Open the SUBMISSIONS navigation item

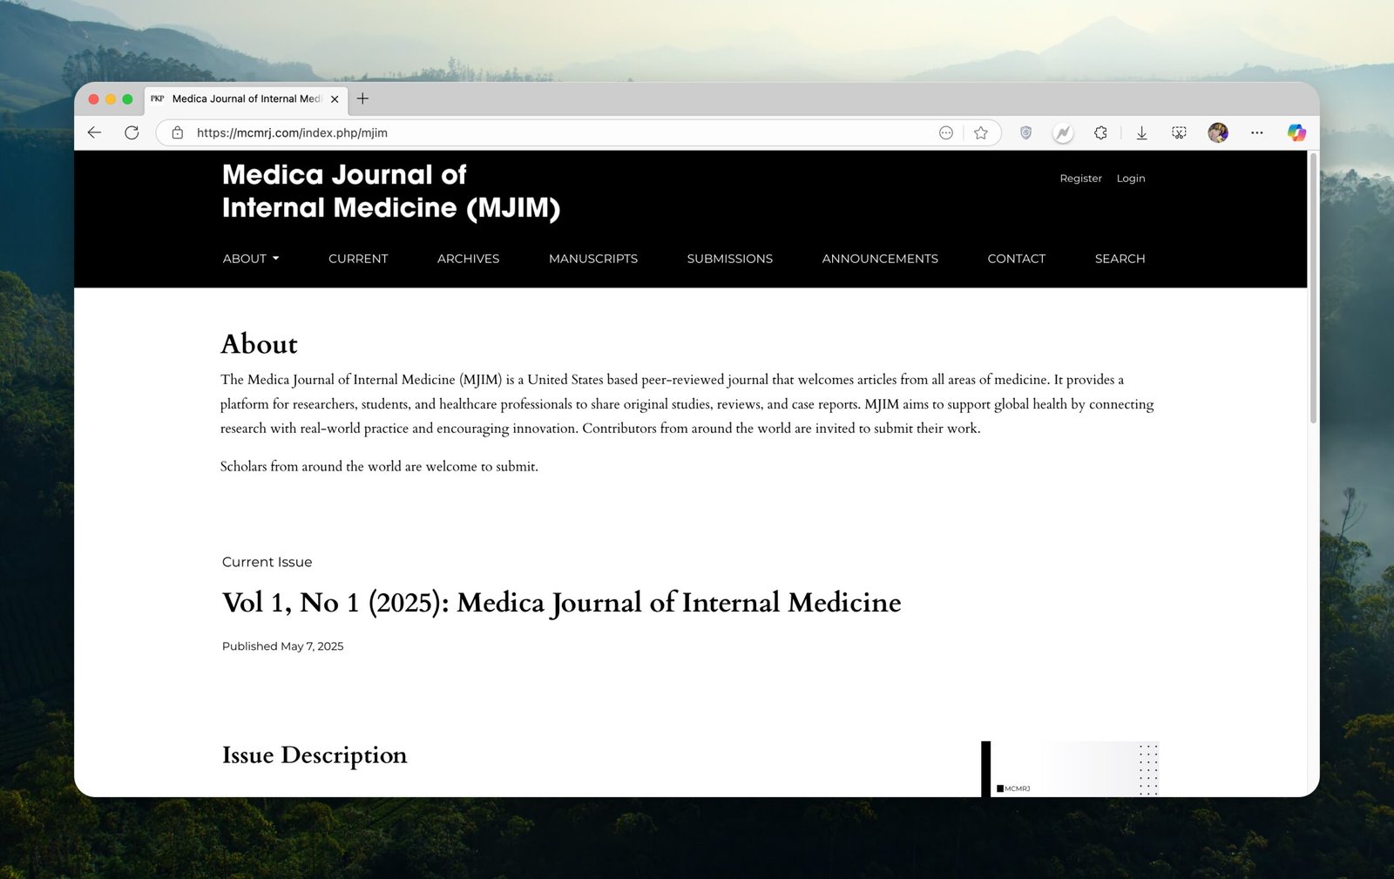pyautogui.click(x=729, y=259)
